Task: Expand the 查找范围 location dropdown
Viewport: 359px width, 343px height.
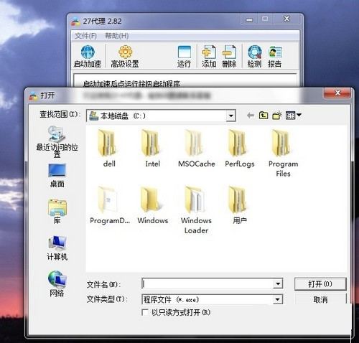Action: pos(230,116)
